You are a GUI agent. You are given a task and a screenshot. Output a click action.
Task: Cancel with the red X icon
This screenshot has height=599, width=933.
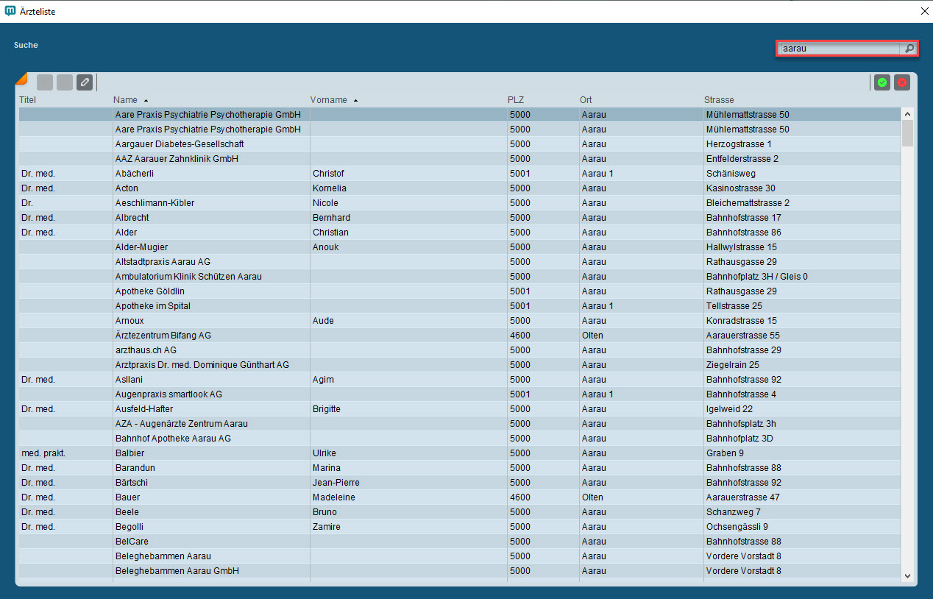(x=901, y=82)
